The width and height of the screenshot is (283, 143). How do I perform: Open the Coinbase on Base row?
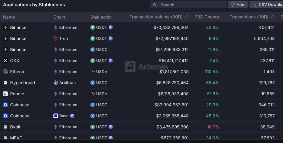click(x=20, y=116)
